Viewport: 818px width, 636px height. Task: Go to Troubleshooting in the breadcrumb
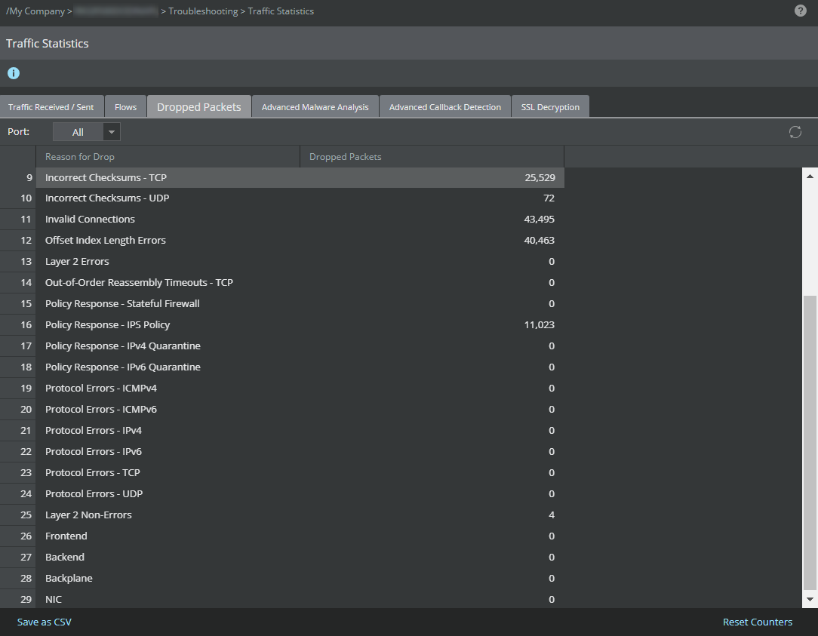pyautogui.click(x=203, y=11)
